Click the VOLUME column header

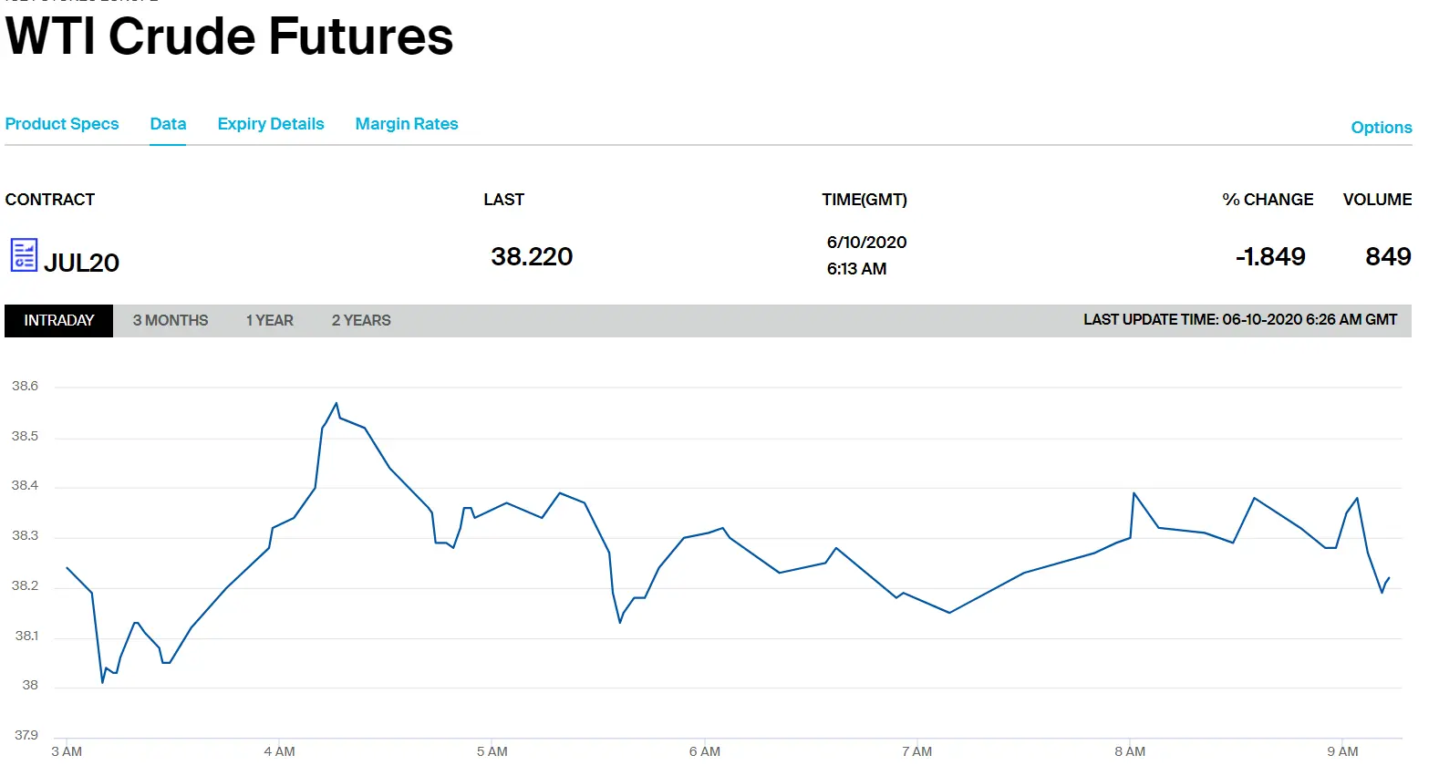tap(1377, 200)
